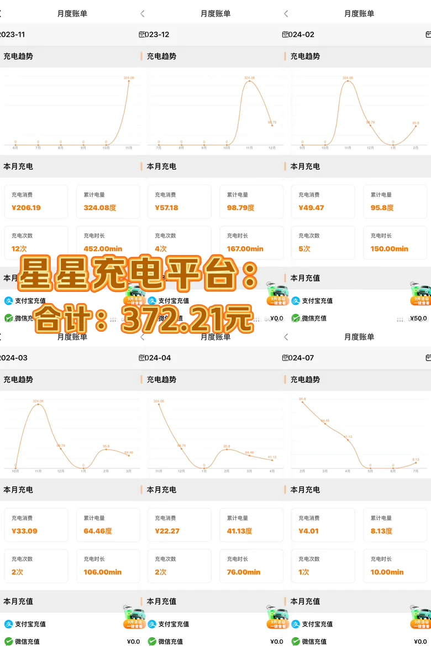Open calendar picker of the 2024-04 bill
Viewport: 431px width, 647px height.
tap(285, 358)
